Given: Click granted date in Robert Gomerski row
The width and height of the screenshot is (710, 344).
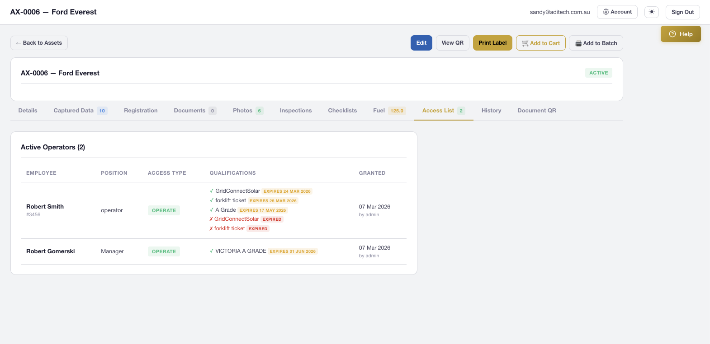Looking at the screenshot, I should point(374,248).
